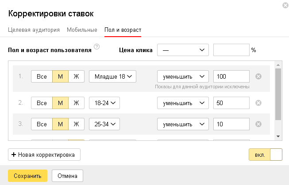Select Все gender in row 2
Screen dimensions: 289x185
tap(42, 103)
